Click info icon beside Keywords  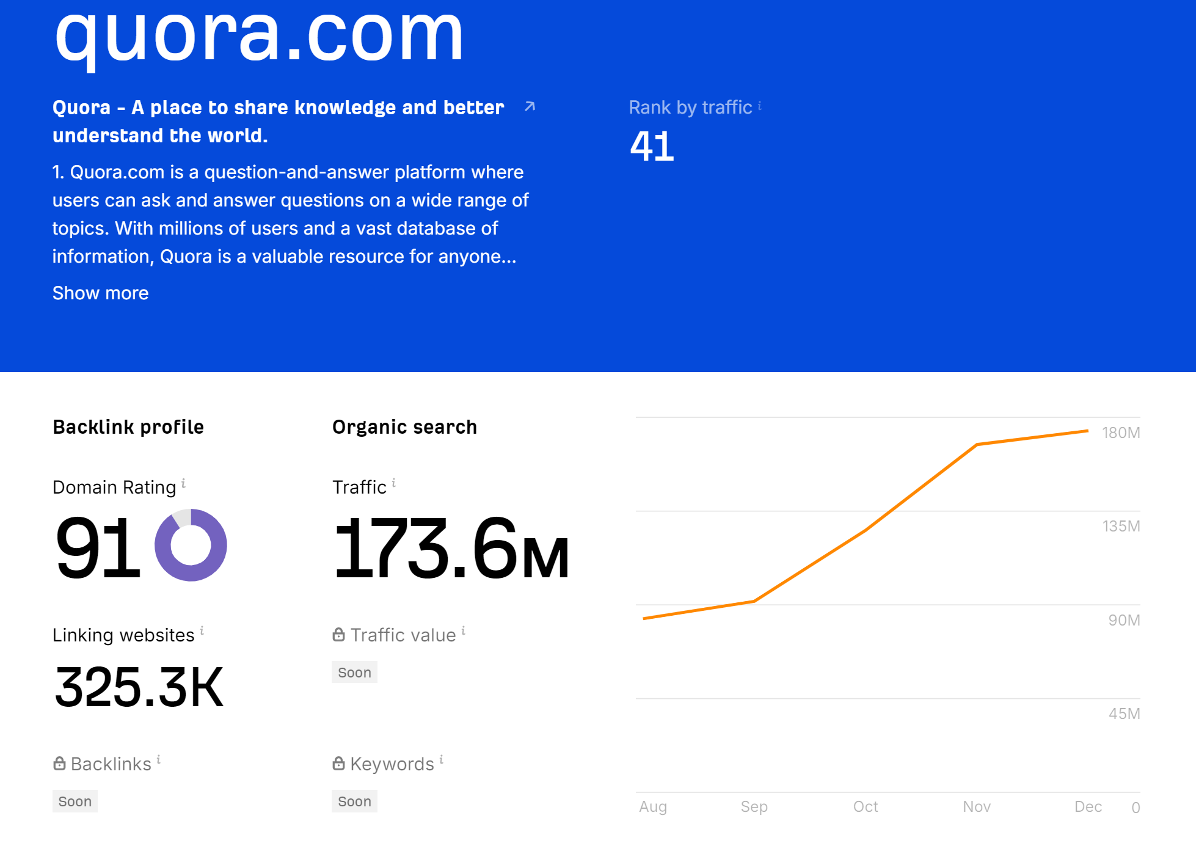pos(442,760)
